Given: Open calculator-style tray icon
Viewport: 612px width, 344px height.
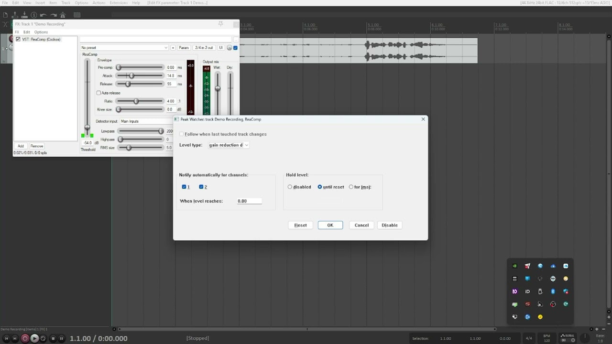Looking at the screenshot, I should [514, 279].
